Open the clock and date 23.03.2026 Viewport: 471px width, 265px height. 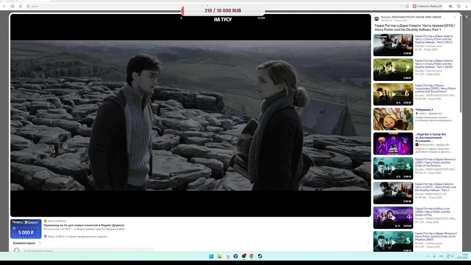462,256
